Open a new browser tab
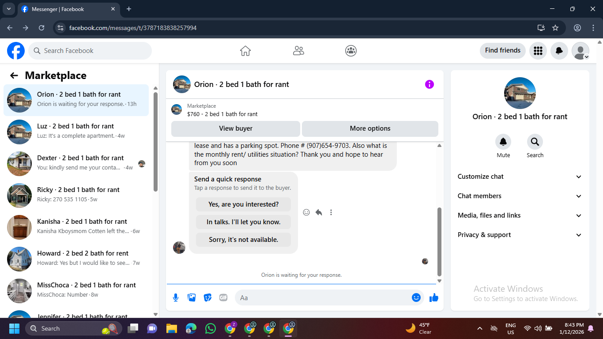The image size is (603, 339). (x=129, y=9)
